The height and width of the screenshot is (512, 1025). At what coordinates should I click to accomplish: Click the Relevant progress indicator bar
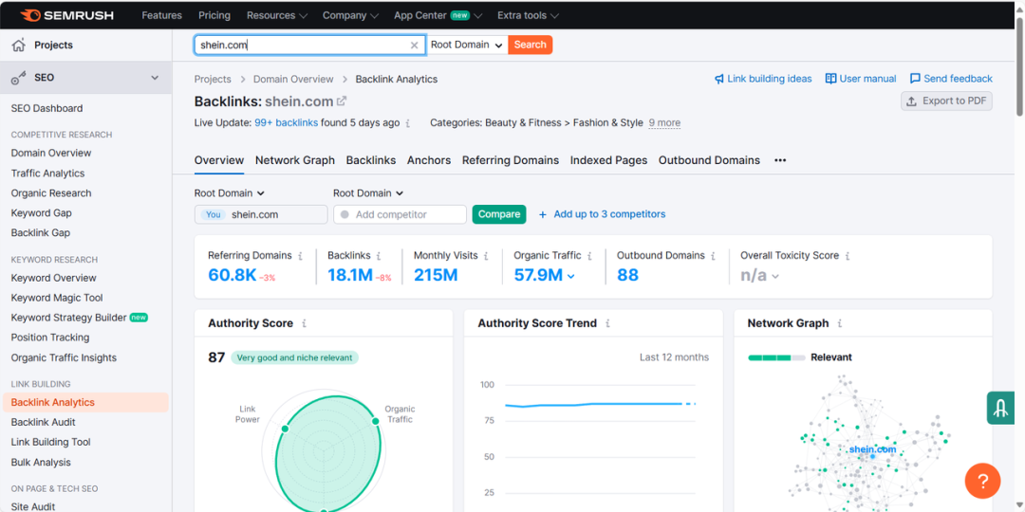776,357
